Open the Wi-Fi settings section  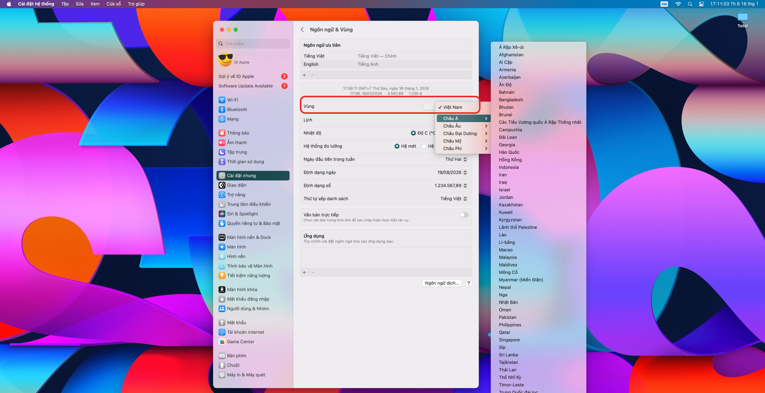[232, 100]
